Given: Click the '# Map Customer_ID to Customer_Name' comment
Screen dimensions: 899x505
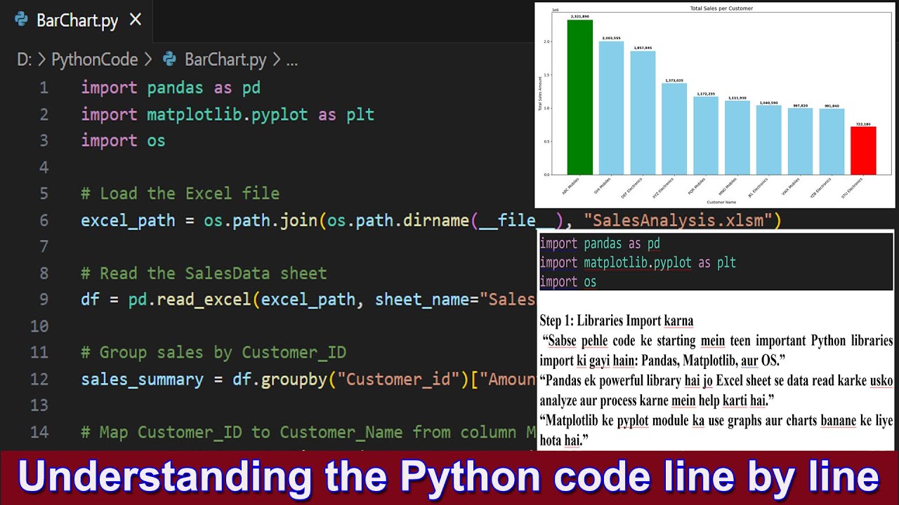Looking at the screenshot, I should coord(308,432).
